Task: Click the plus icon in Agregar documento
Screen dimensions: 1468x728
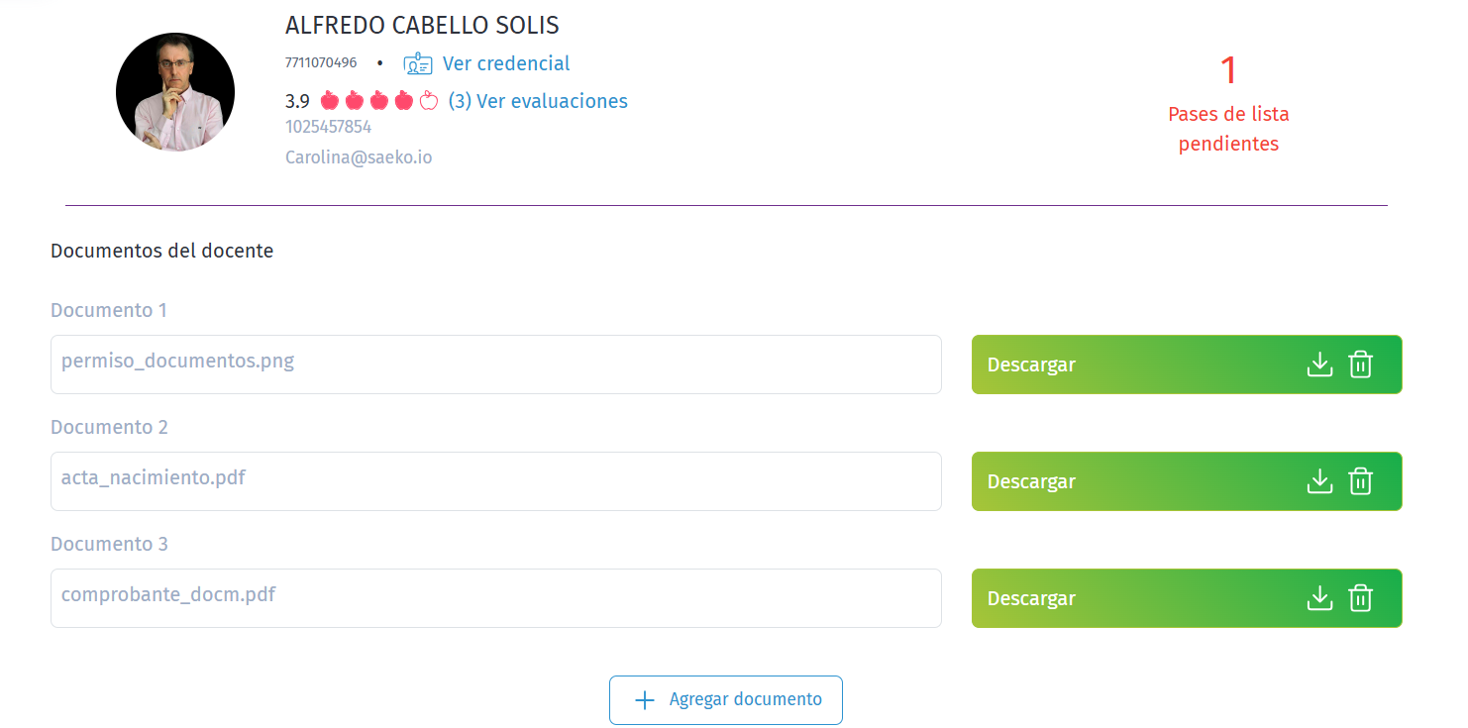Action: (x=645, y=700)
